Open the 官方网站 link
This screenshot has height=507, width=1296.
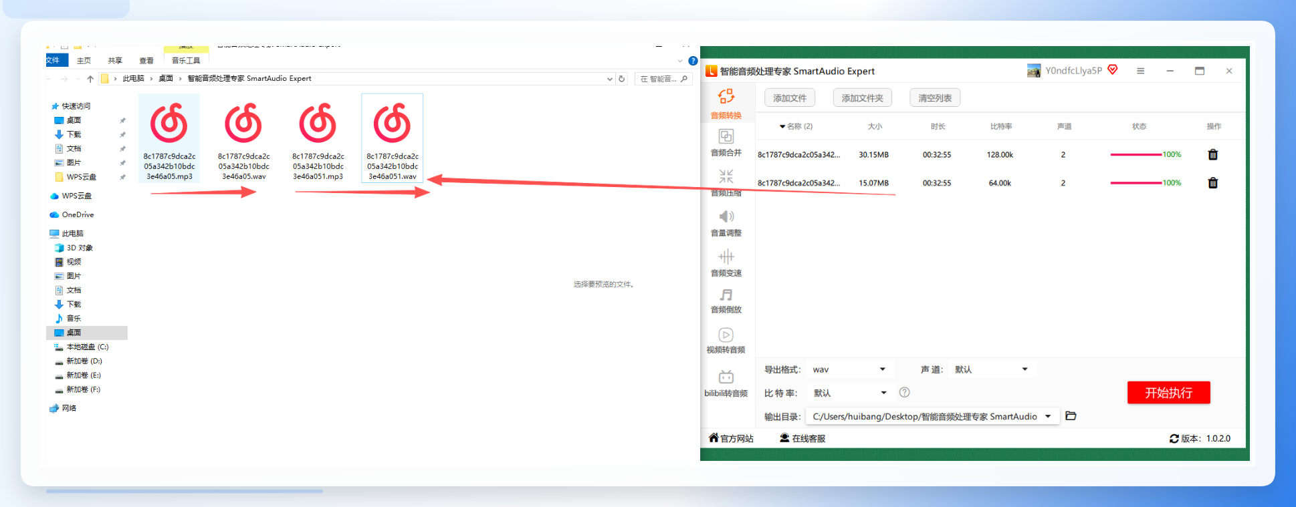(731, 439)
